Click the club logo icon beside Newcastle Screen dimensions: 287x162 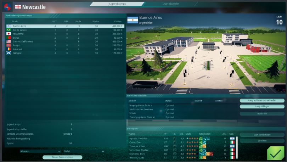(7, 7)
